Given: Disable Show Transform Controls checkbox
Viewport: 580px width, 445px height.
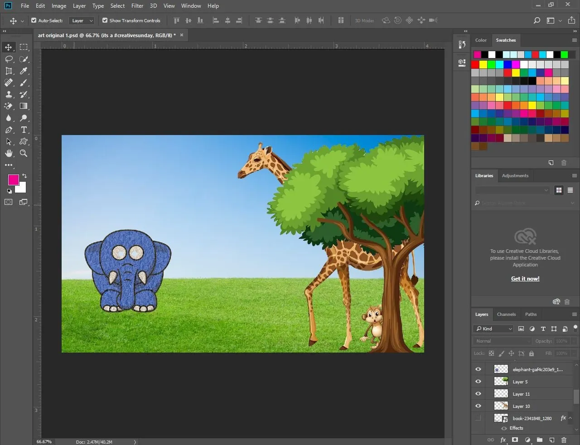Looking at the screenshot, I should pyautogui.click(x=105, y=20).
